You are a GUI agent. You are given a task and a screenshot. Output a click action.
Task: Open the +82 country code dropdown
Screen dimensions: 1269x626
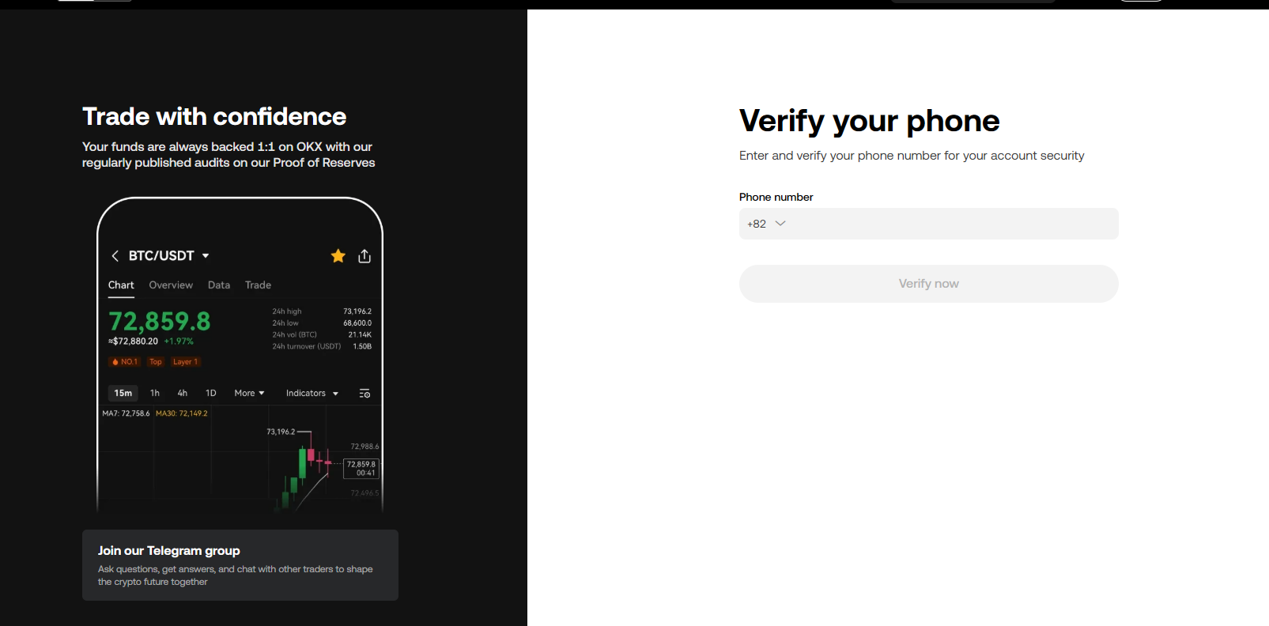point(766,224)
